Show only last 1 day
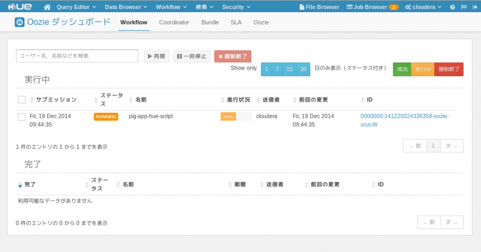The image size is (481, 252). [x=267, y=69]
